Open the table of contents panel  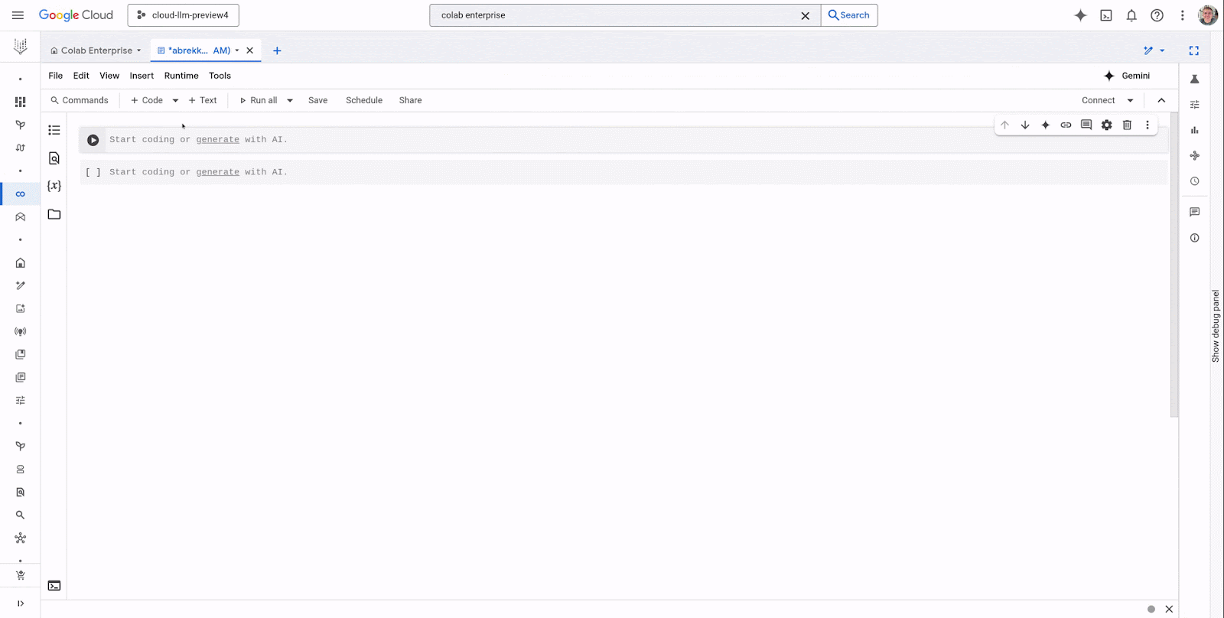[54, 130]
